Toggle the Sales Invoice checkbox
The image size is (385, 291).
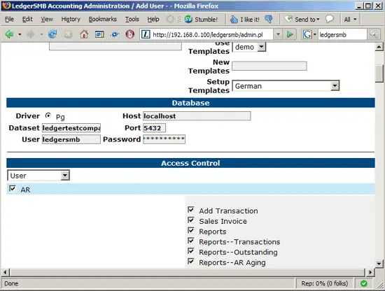pyautogui.click(x=191, y=220)
